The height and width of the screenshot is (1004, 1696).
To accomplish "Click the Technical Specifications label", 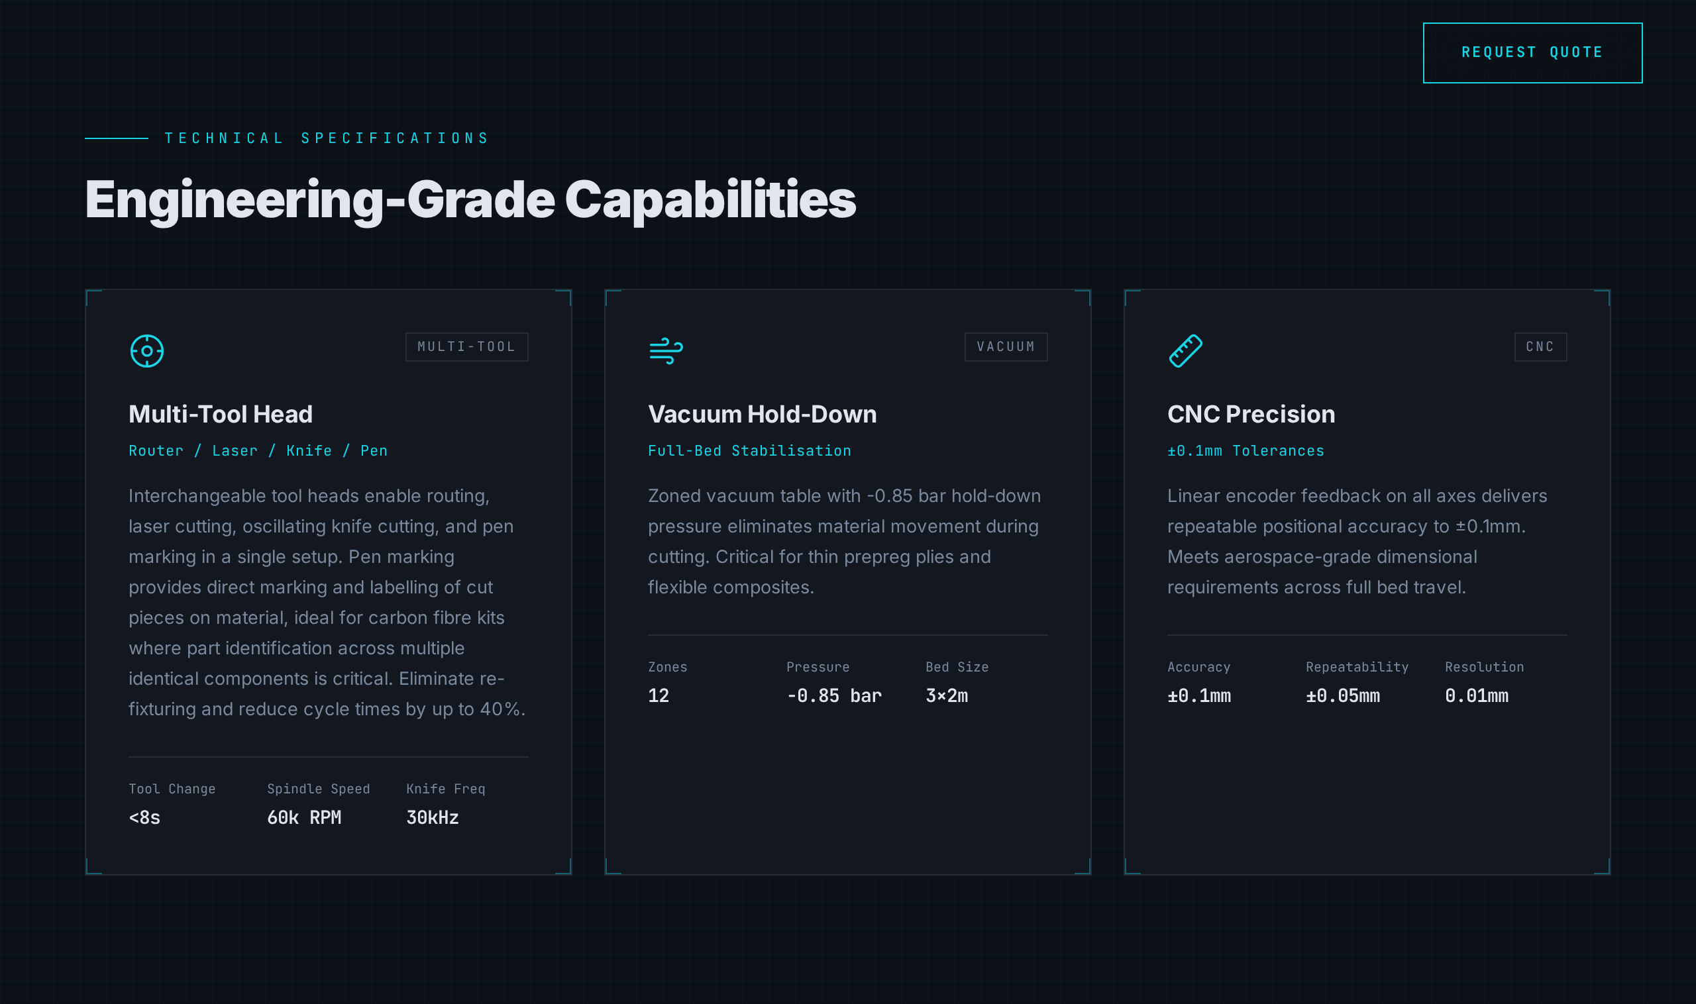I will pos(327,138).
